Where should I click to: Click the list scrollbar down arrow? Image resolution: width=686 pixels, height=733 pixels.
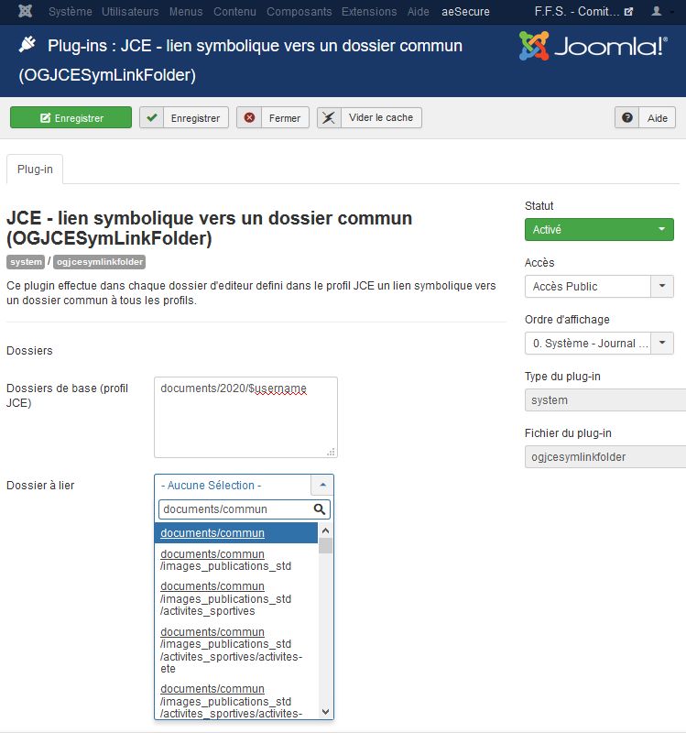click(x=326, y=712)
